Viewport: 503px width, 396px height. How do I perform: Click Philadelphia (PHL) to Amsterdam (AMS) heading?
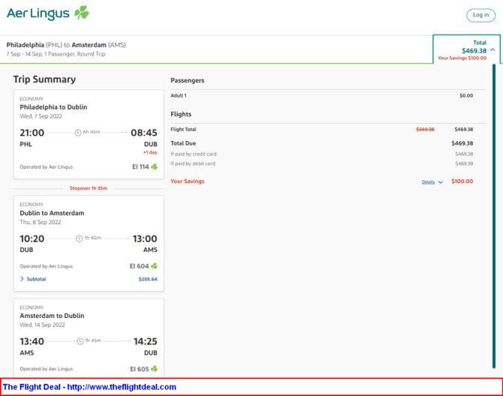pyautogui.click(x=66, y=45)
